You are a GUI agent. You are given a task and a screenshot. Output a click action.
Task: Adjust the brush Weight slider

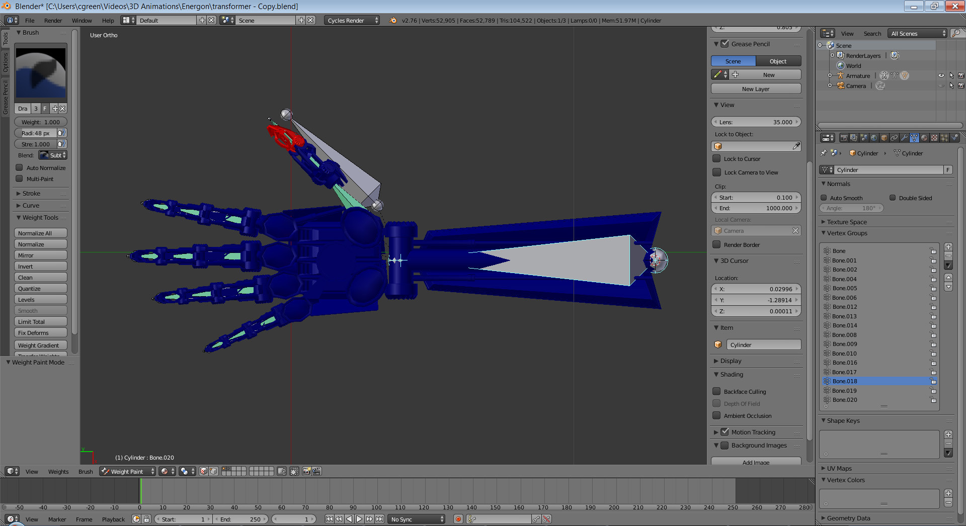point(41,122)
